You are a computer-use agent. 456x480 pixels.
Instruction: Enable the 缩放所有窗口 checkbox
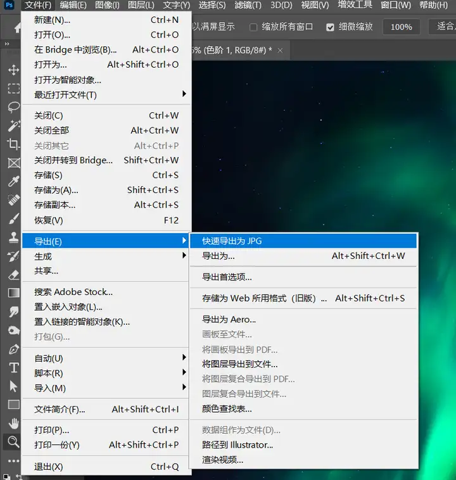tap(253, 27)
